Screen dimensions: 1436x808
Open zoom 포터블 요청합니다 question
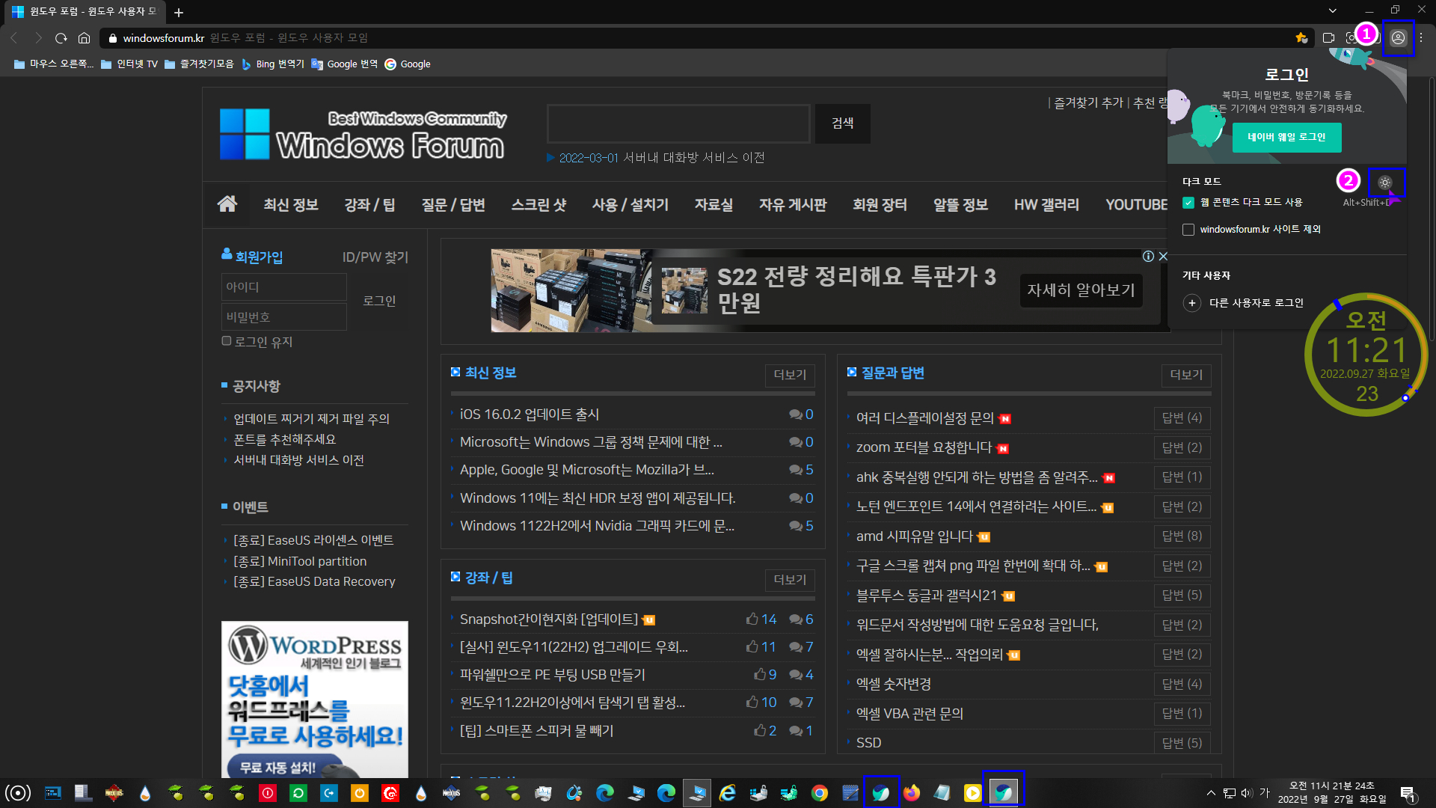pyautogui.click(x=924, y=447)
